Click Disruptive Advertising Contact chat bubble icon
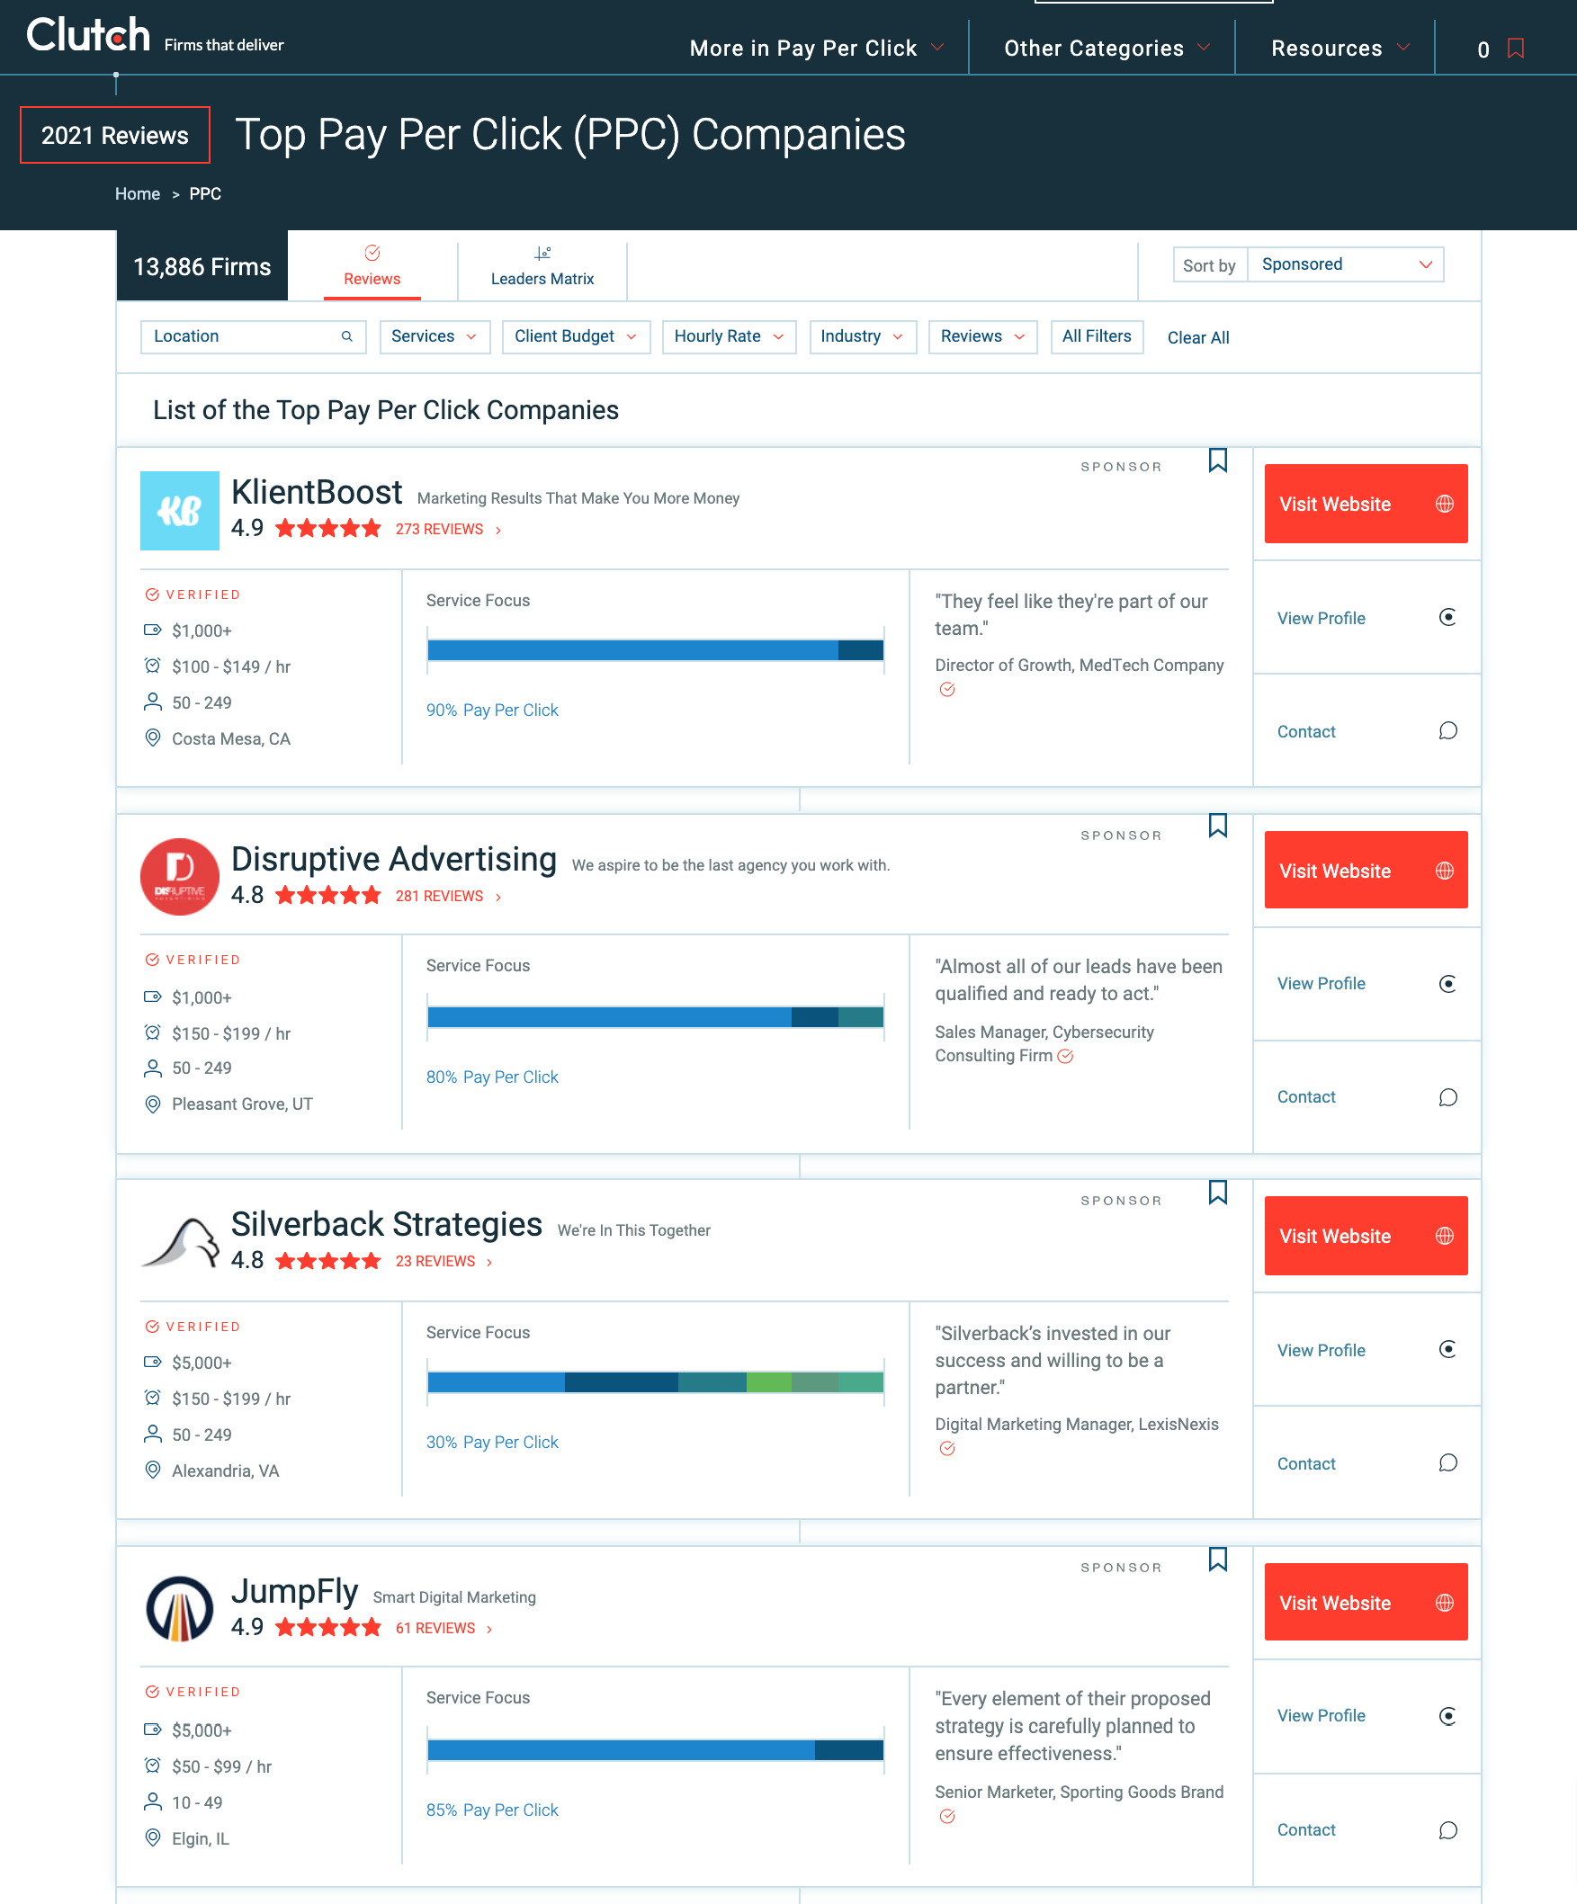The width and height of the screenshot is (1577, 1904). pos(1447,1097)
